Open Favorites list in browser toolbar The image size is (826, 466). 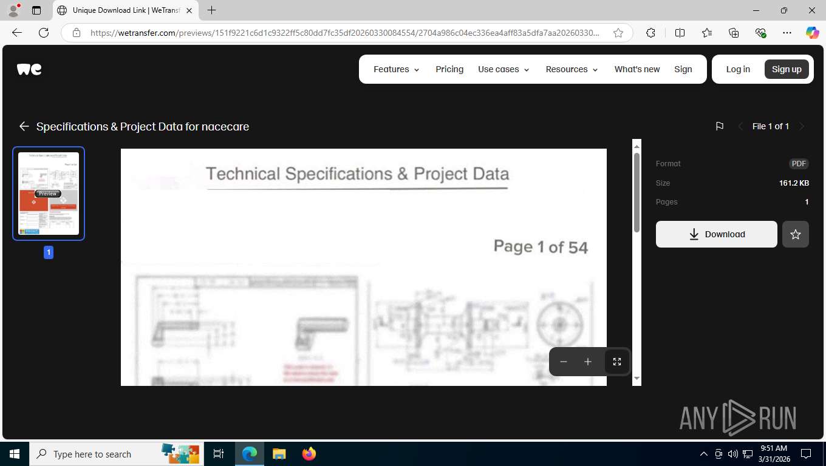click(x=707, y=33)
